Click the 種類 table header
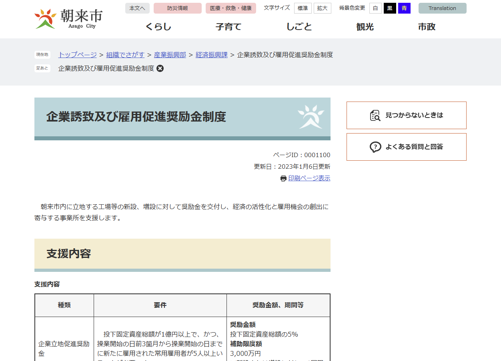 pos(64,305)
